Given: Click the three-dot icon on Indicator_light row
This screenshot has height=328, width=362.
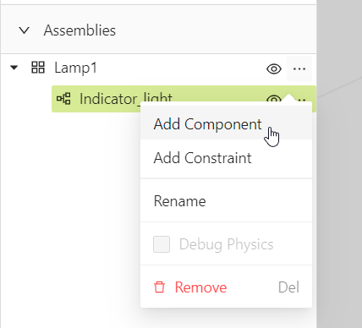Looking at the screenshot, I should point(302,99).
